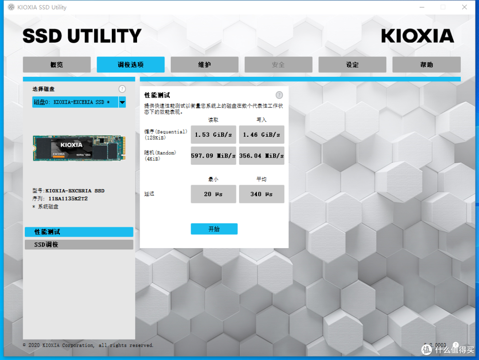Select the 调校选项 tab

coord(130,65)
